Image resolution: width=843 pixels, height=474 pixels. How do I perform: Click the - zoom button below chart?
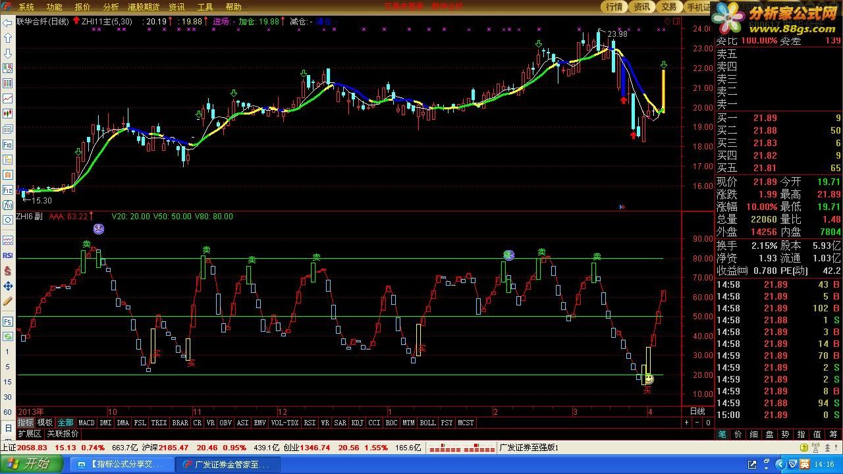click(x=697, y=423)
